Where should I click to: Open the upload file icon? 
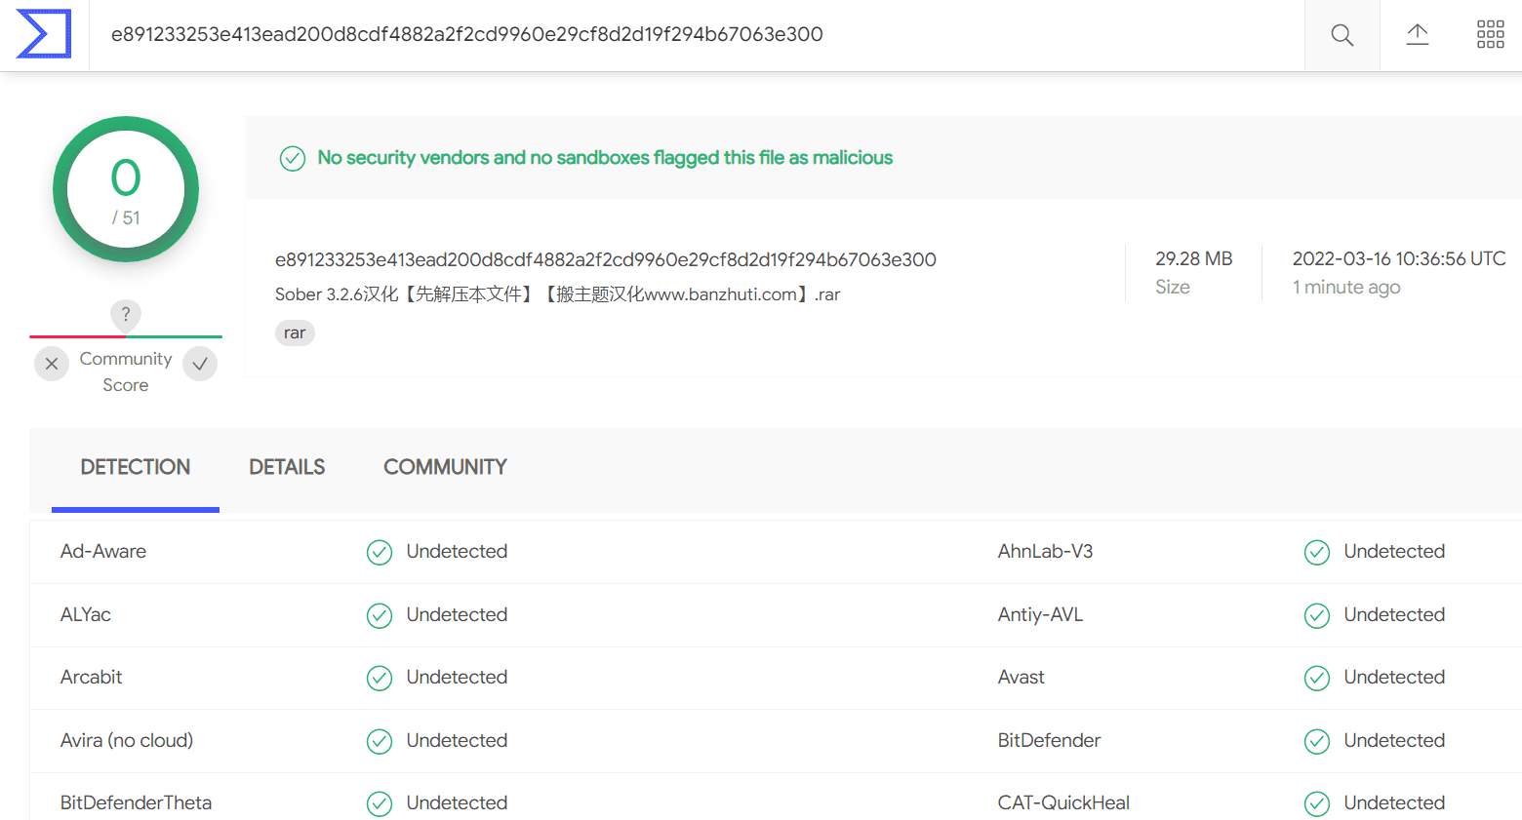(x=1417, y=35)
